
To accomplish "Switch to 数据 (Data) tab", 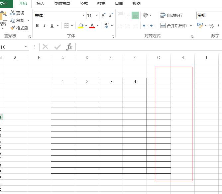I will coord(101,4).
